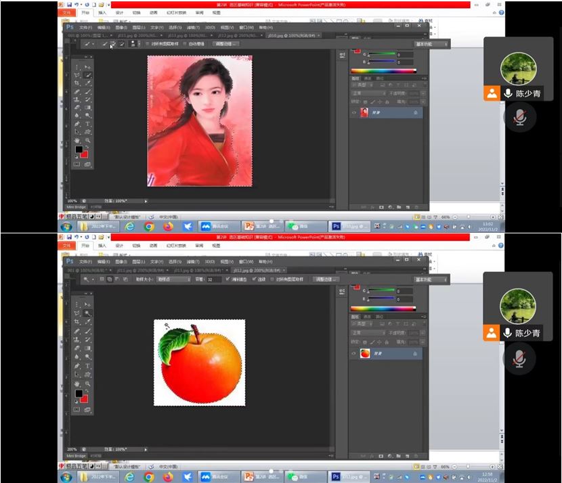Click delete layer trash below apple layers panel
The width and height of the screenshot is (562, 483).
[416, 456]
